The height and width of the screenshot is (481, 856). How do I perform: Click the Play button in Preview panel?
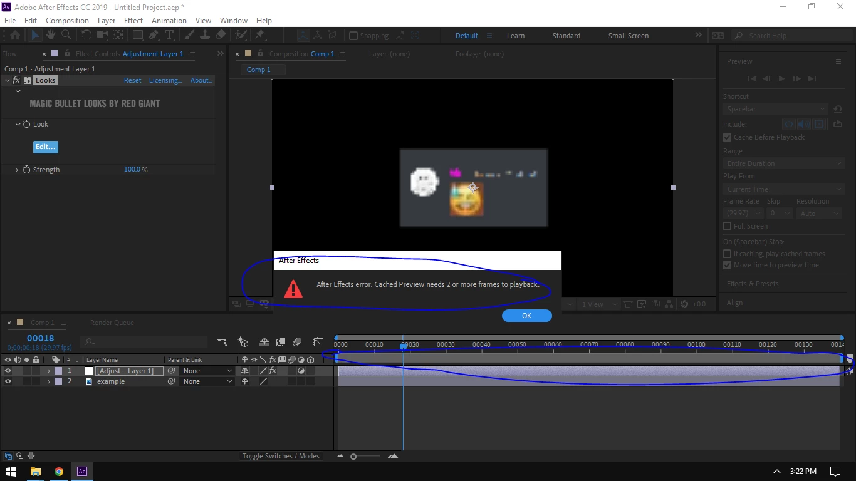pyautogui.click(x=781, y=79)
